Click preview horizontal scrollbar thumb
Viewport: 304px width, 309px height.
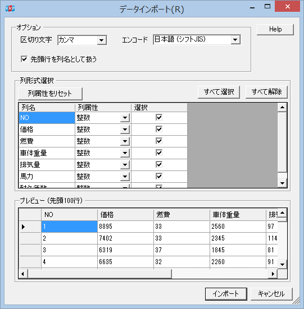pos(99,274)
